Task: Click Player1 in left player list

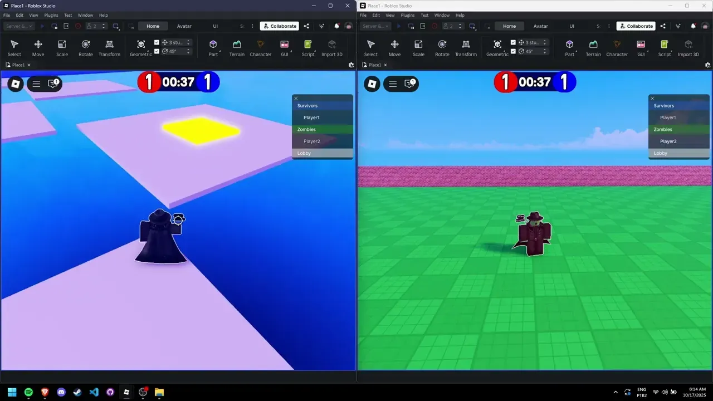Action: 323,118
